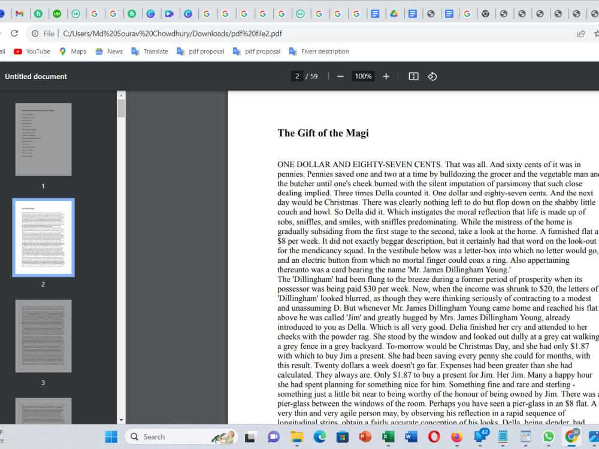Switch to the video camera icon tab
The image size is (599, 449).
coord(170,14)
